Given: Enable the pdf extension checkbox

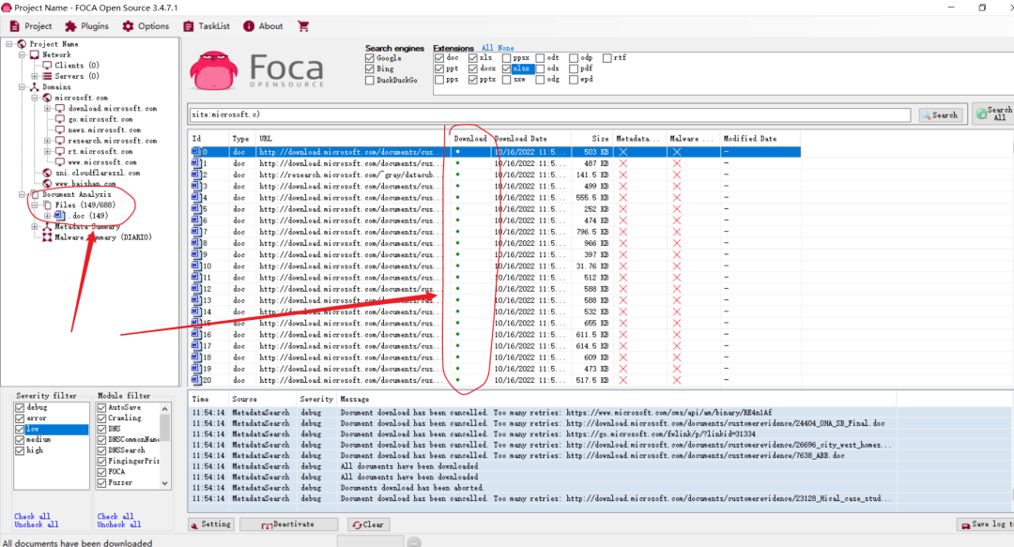Looking at the screenshot, I should point(574,68).
